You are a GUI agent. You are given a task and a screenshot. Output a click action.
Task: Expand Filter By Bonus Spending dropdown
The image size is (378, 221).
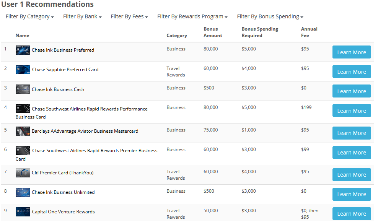pyautogui.click(x=270, y=16)
